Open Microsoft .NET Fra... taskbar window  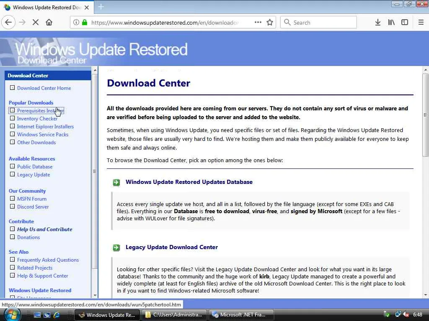[x=241, y=315]
